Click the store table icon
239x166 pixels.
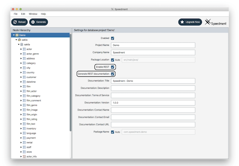[24, 152]
